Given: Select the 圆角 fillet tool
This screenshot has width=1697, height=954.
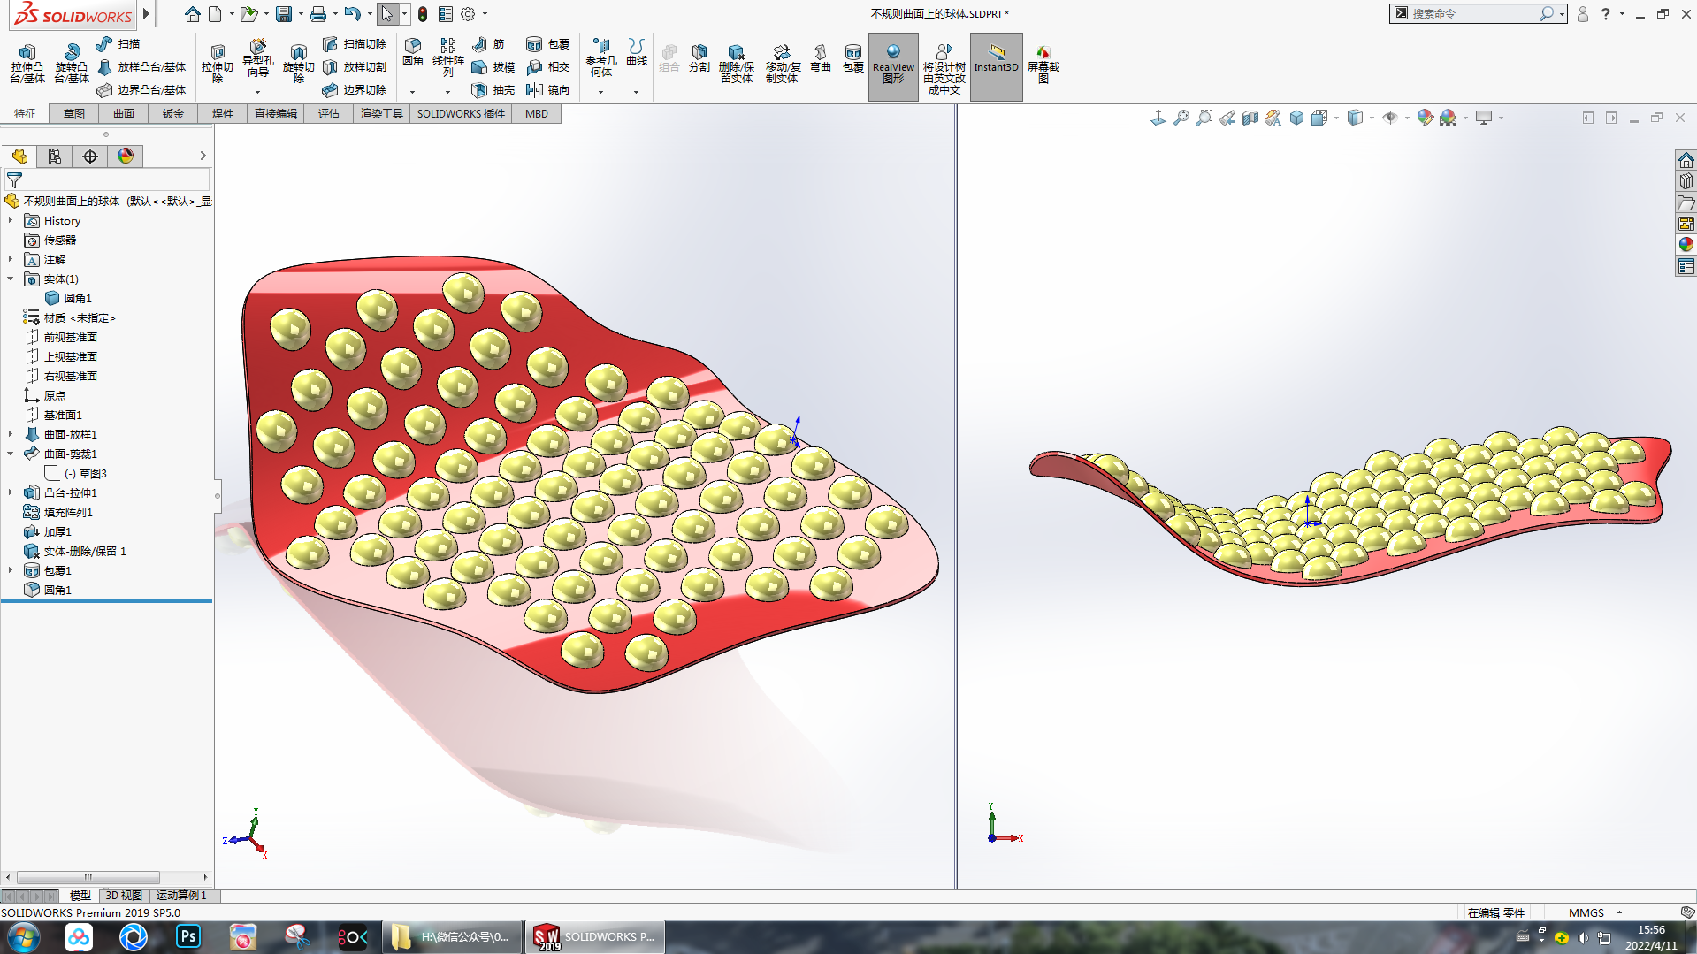Looking at the screenshot, I should pyautogui.click(x=413, y=53).
